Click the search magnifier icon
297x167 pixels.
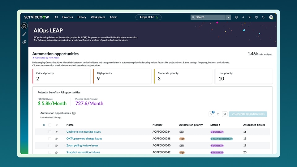coord(193,17)
